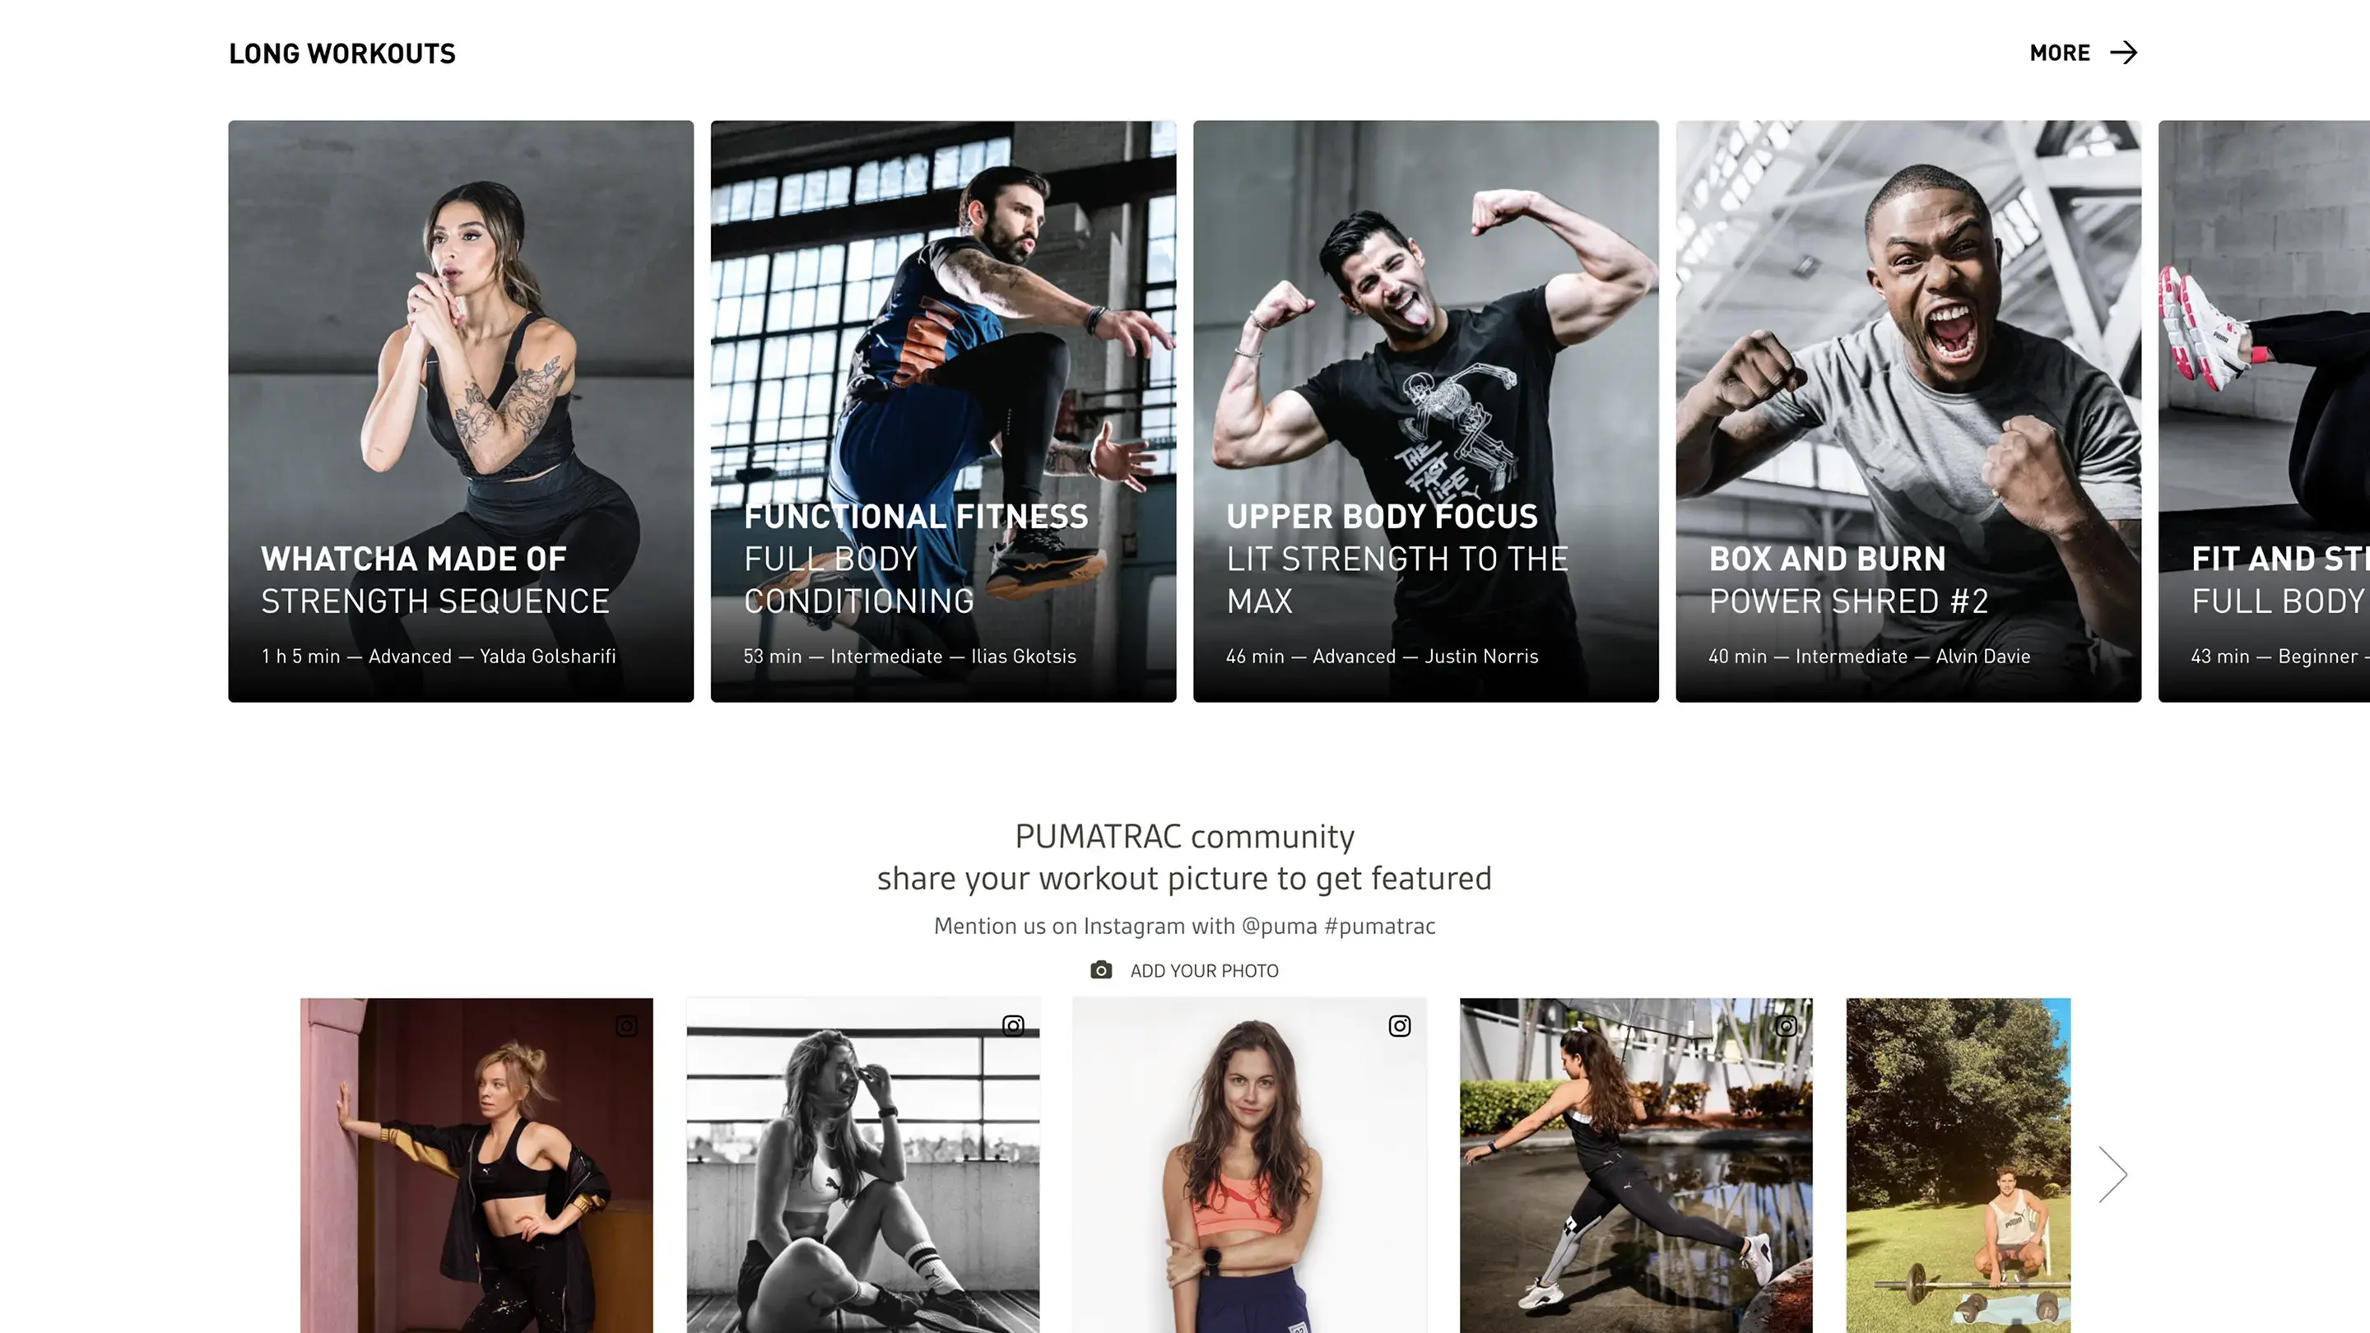Viewport: 2370px width, 1333px height.
Task: Open Functional Fitness Full Body Conditioning card
Action: (943, 411)
